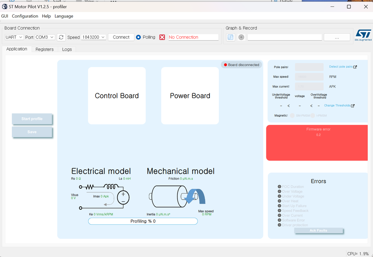Open the Configuration menu
373x257 pixels.
pyautogui.click(x=25, y=16)
